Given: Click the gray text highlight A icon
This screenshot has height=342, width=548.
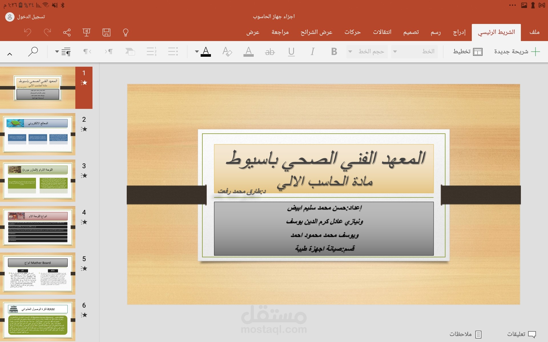Looking at the screenshot, I should [249, 52].
